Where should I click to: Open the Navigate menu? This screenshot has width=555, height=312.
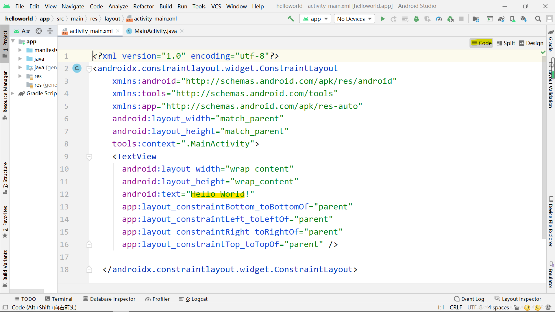point(72,6)
